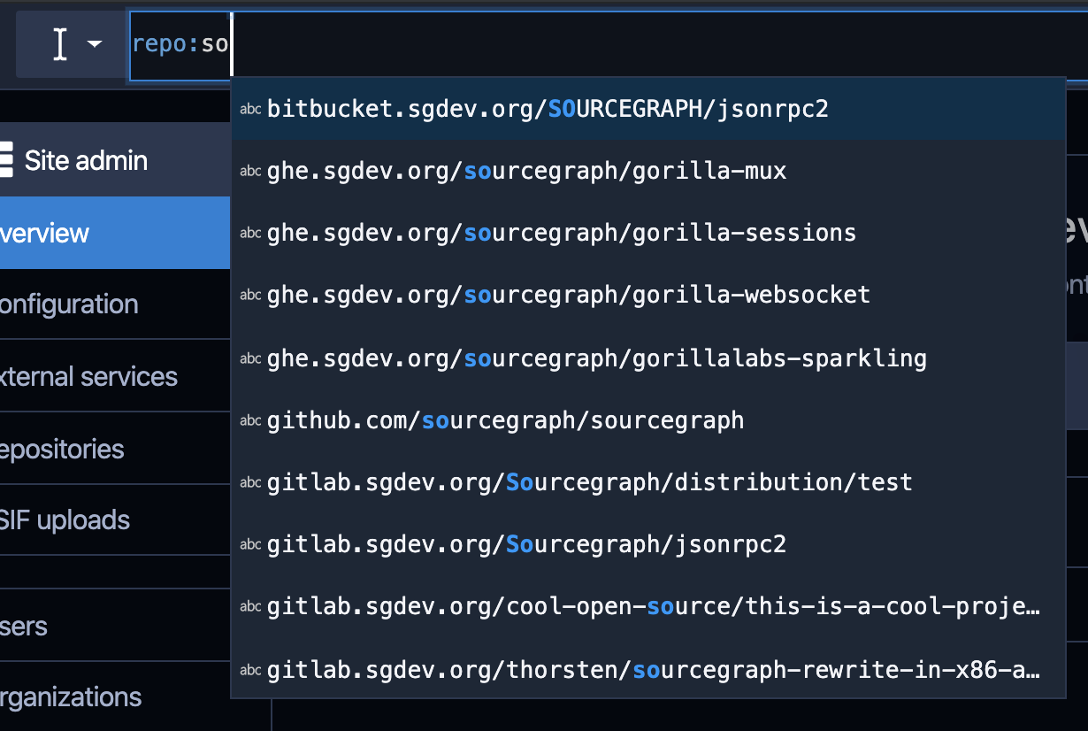Open Organizations in the sidebar

(115, 696)
